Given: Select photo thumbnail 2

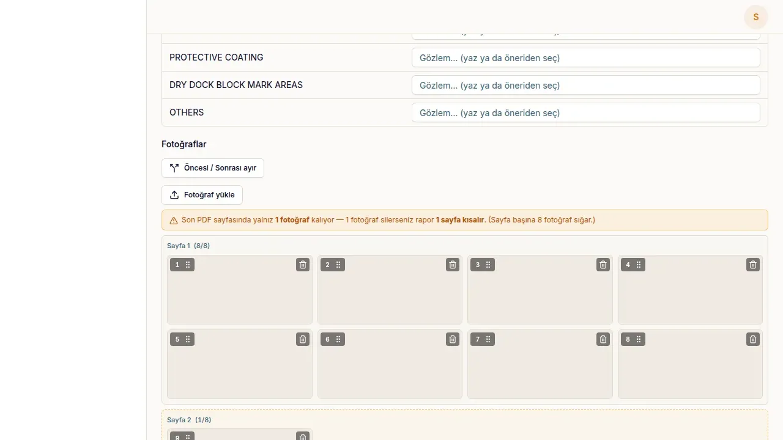Looking at the screenshot, I should click(x=390, y=290).
